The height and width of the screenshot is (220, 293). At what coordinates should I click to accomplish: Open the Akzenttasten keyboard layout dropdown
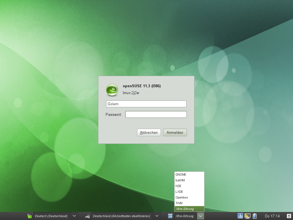point(157,216)
